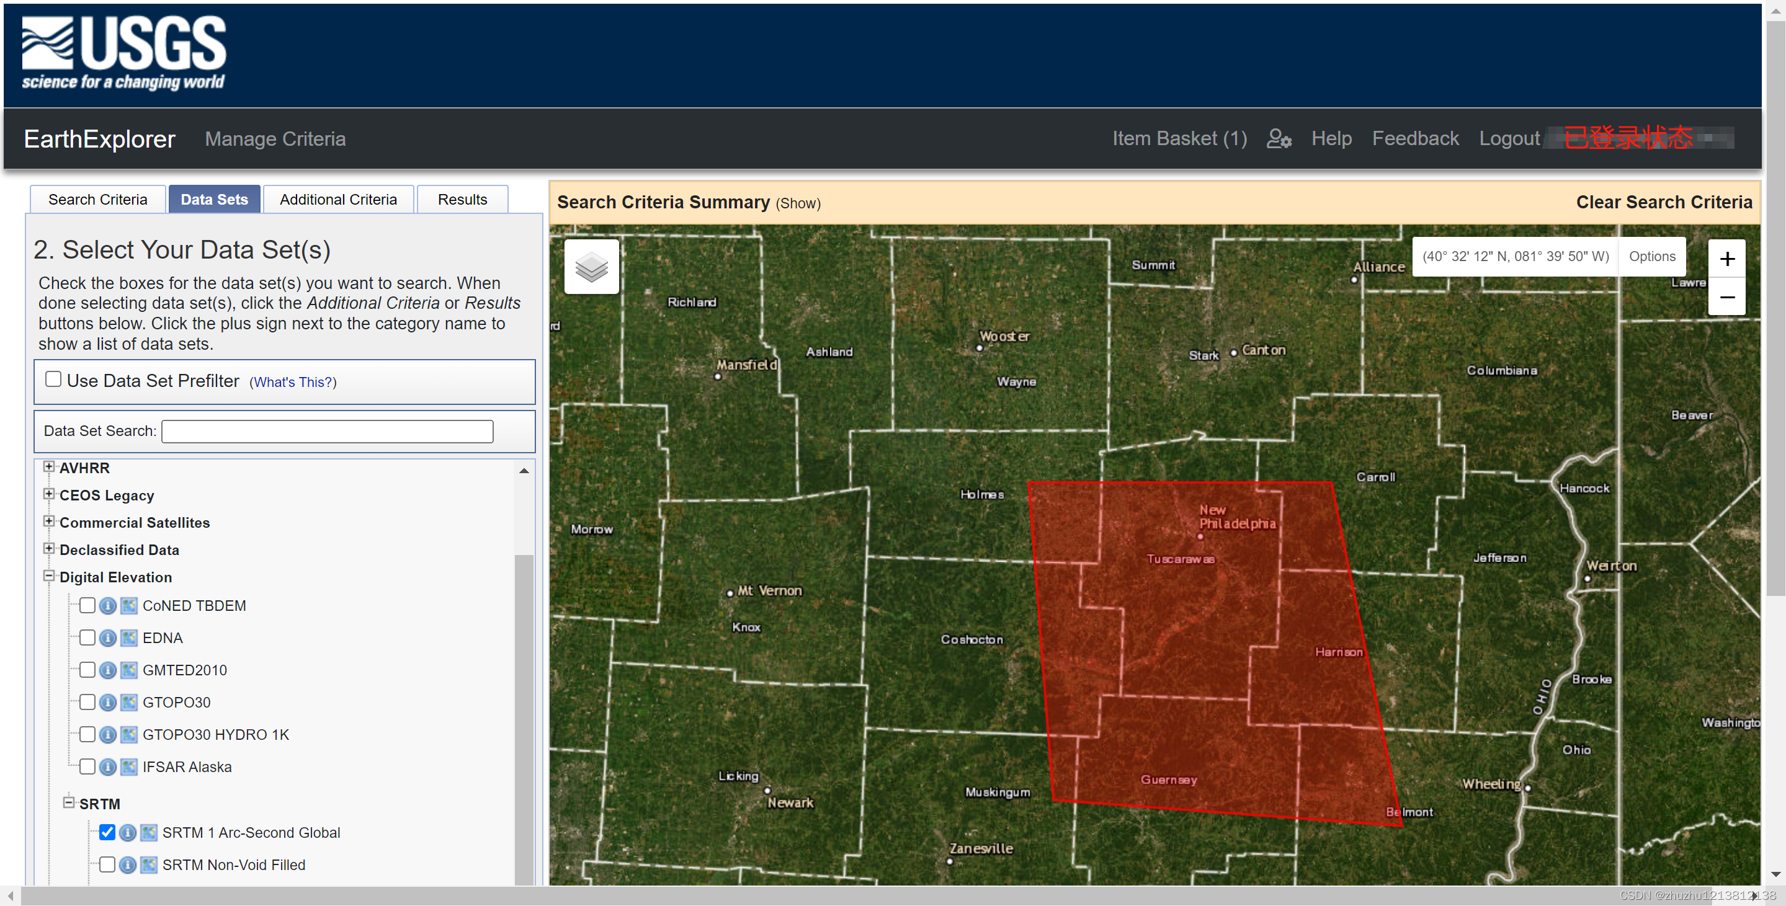1786x906 pixels.
Task: Focus the Data Set Search input field
Action: pyautogui.click(x=328, y=431)
